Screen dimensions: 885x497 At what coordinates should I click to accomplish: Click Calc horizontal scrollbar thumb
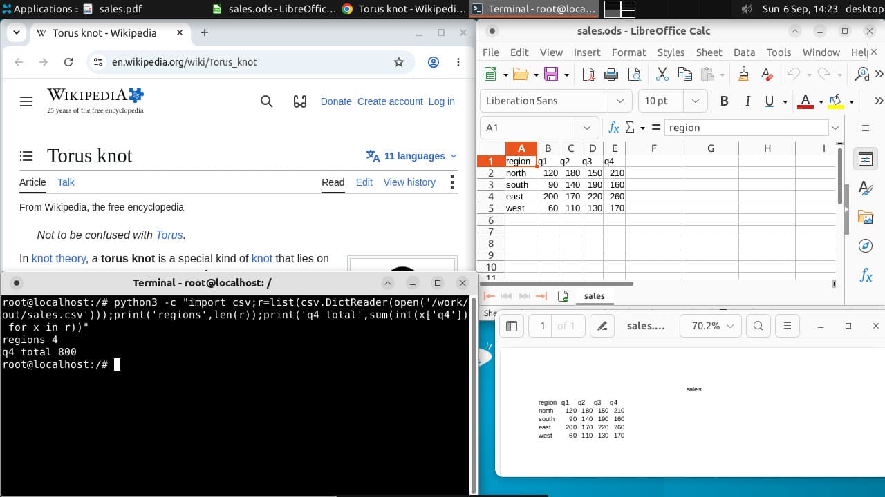[557, 283]
